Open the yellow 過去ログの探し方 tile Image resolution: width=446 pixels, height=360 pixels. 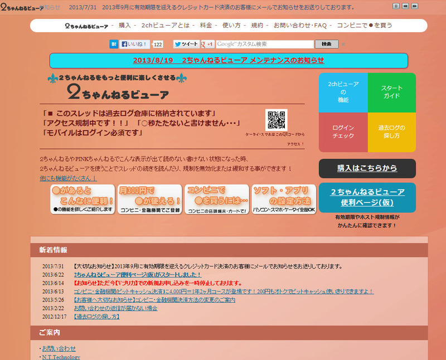point(391,132)
